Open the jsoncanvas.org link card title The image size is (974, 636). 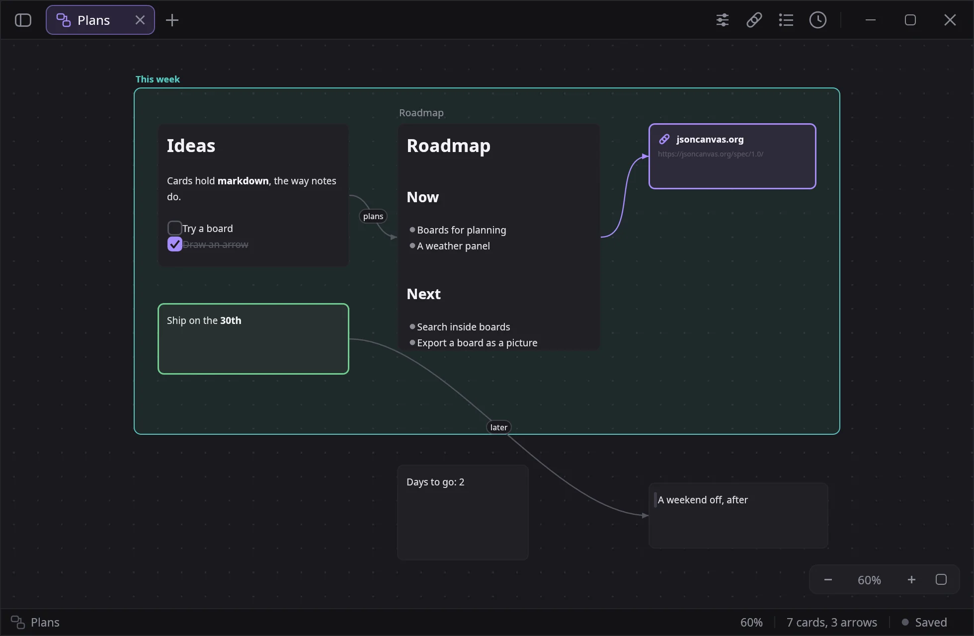(710, 139)
